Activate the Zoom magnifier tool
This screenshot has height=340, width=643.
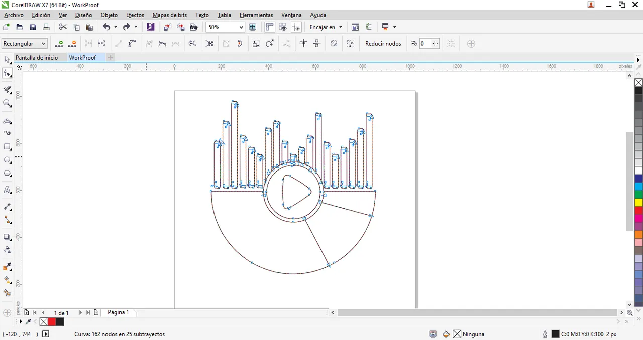click(x=7, y=104)
